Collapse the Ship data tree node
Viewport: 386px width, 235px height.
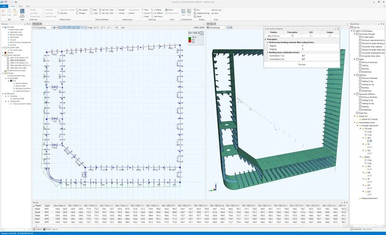(x=2, y=26)
